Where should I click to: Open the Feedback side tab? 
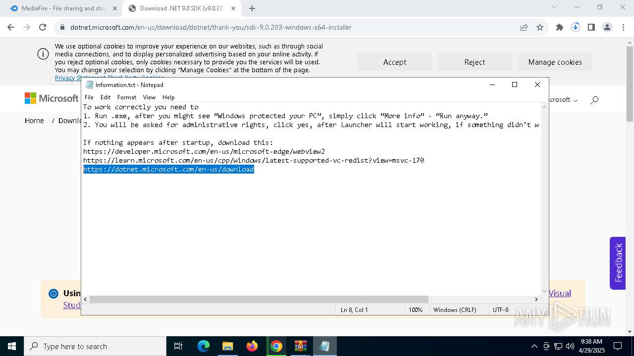(618, 263)
